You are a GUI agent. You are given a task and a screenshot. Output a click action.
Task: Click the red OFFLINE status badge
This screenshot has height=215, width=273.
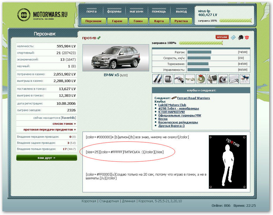(222, 37)
